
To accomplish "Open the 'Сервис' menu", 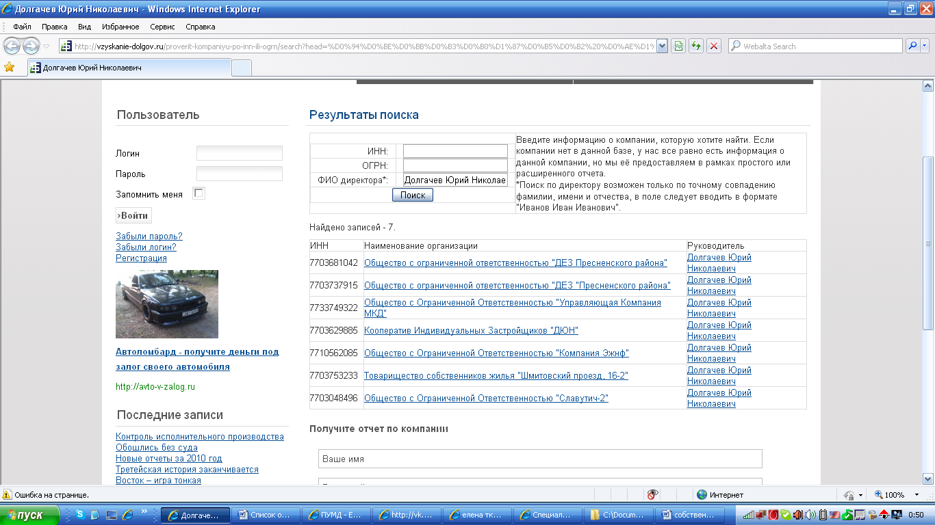I will pos(162,27).
